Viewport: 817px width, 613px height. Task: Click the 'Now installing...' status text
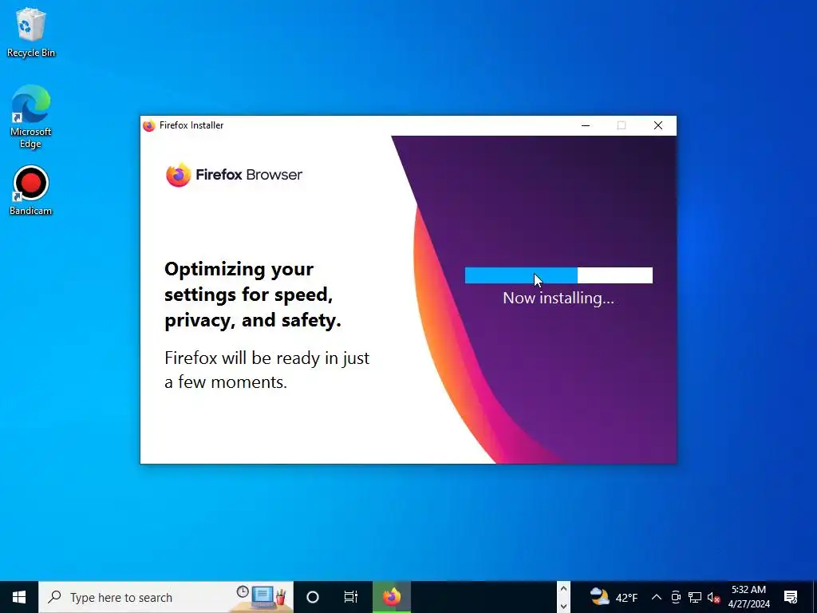pos(558,299)
